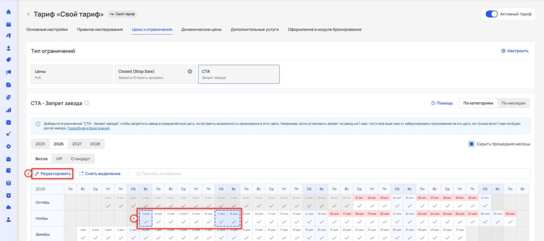Screen dimensions: 544x241
Task: Click the pencil icon of Редактировать
Action: click(37, 174)
